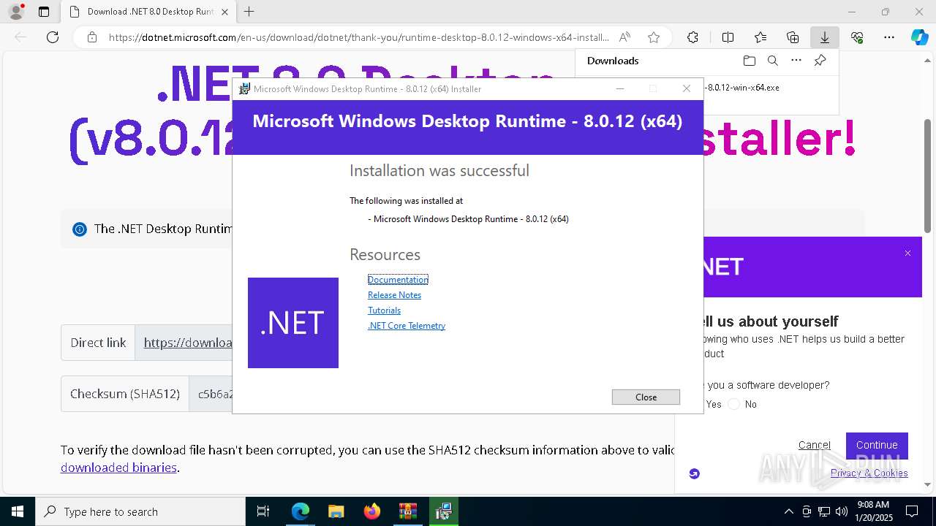
Task: Open more options in Downloads panel
Action: (796, 61)
